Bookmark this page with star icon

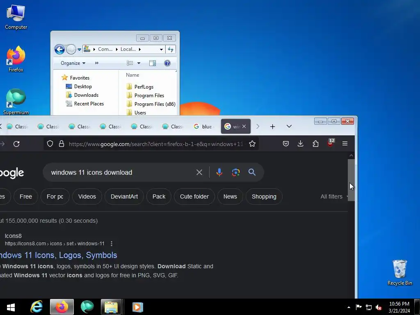pos(252,144)
